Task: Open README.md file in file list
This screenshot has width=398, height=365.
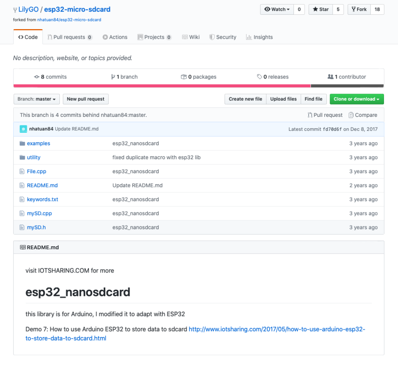Action: click(42, 186)
